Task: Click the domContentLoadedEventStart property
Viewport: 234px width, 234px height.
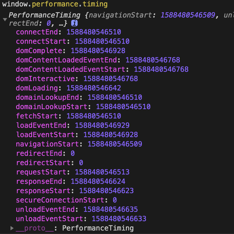Action: pyautogui.click(x=70, y=69)
